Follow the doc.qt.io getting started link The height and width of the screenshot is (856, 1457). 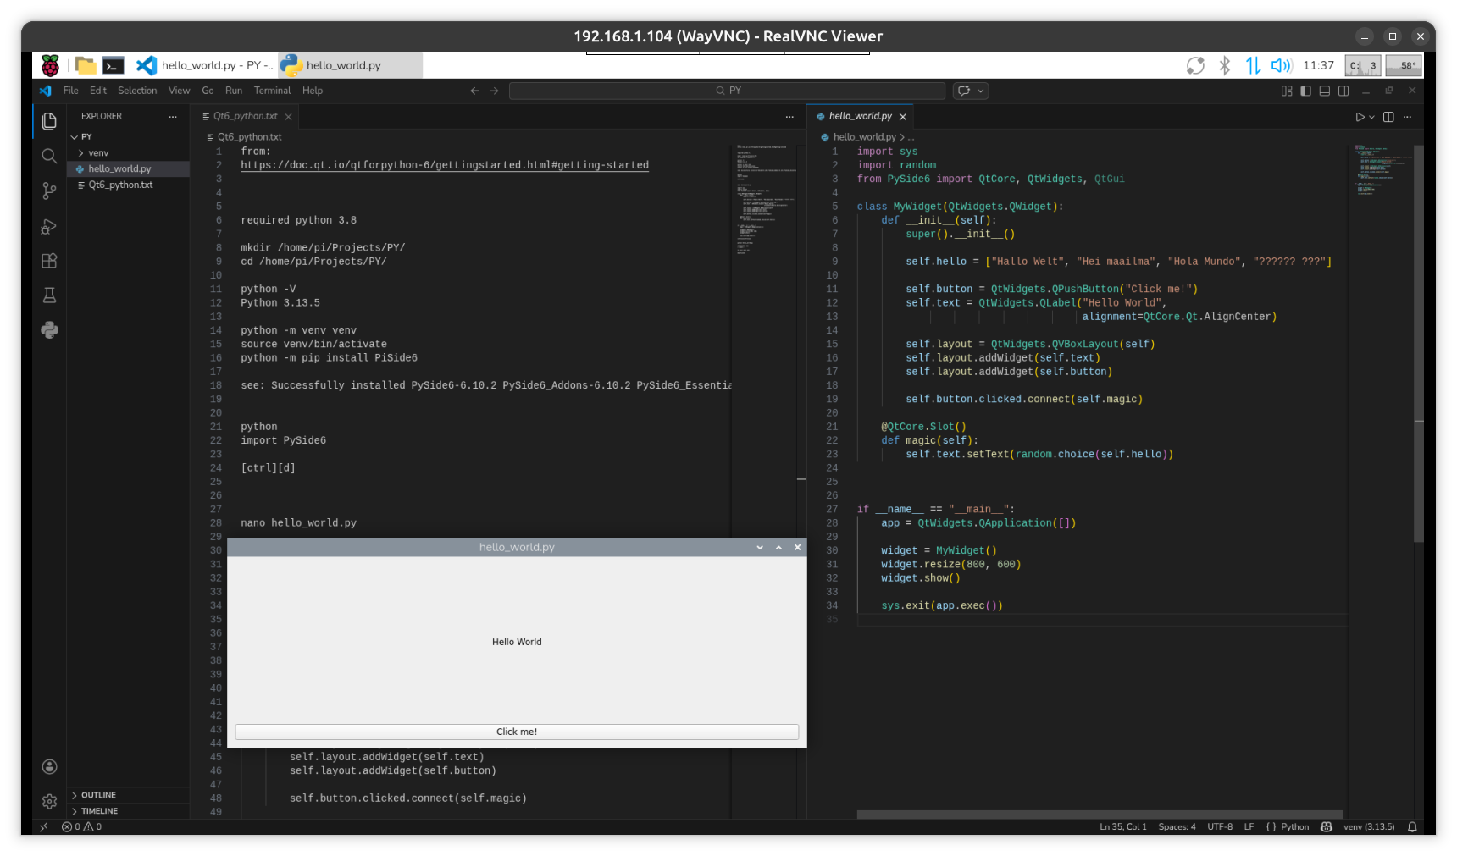444,166
